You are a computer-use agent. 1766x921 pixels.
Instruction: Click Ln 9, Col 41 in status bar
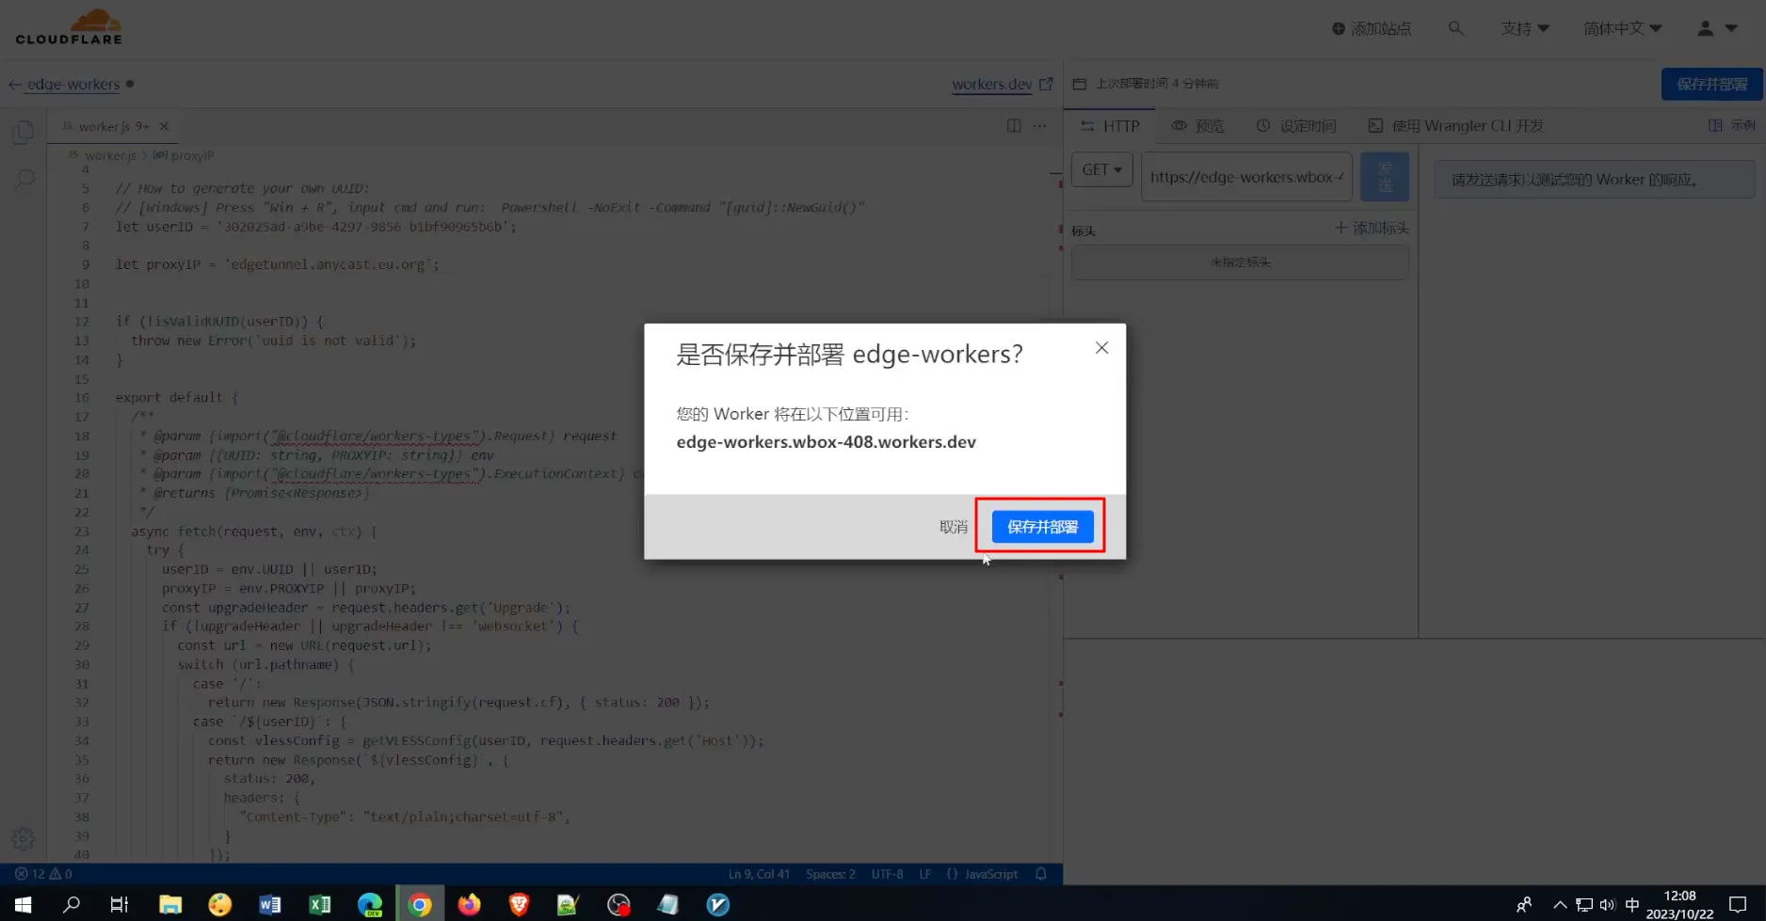(x=759, y=874)
